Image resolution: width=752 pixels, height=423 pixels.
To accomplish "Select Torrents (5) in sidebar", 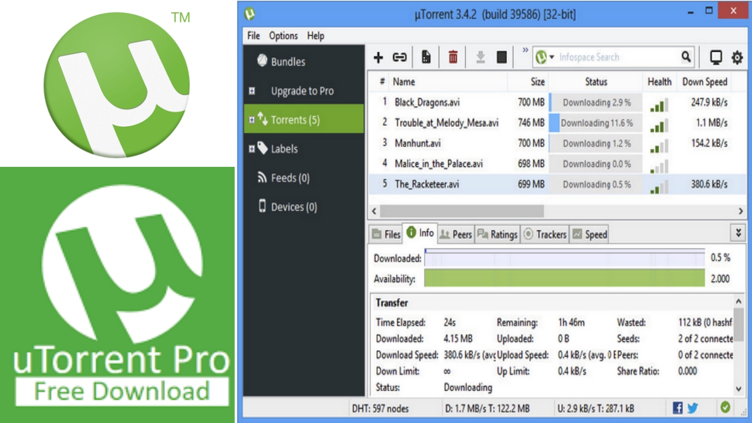I will pyautogui.click(x=304, y=119).
